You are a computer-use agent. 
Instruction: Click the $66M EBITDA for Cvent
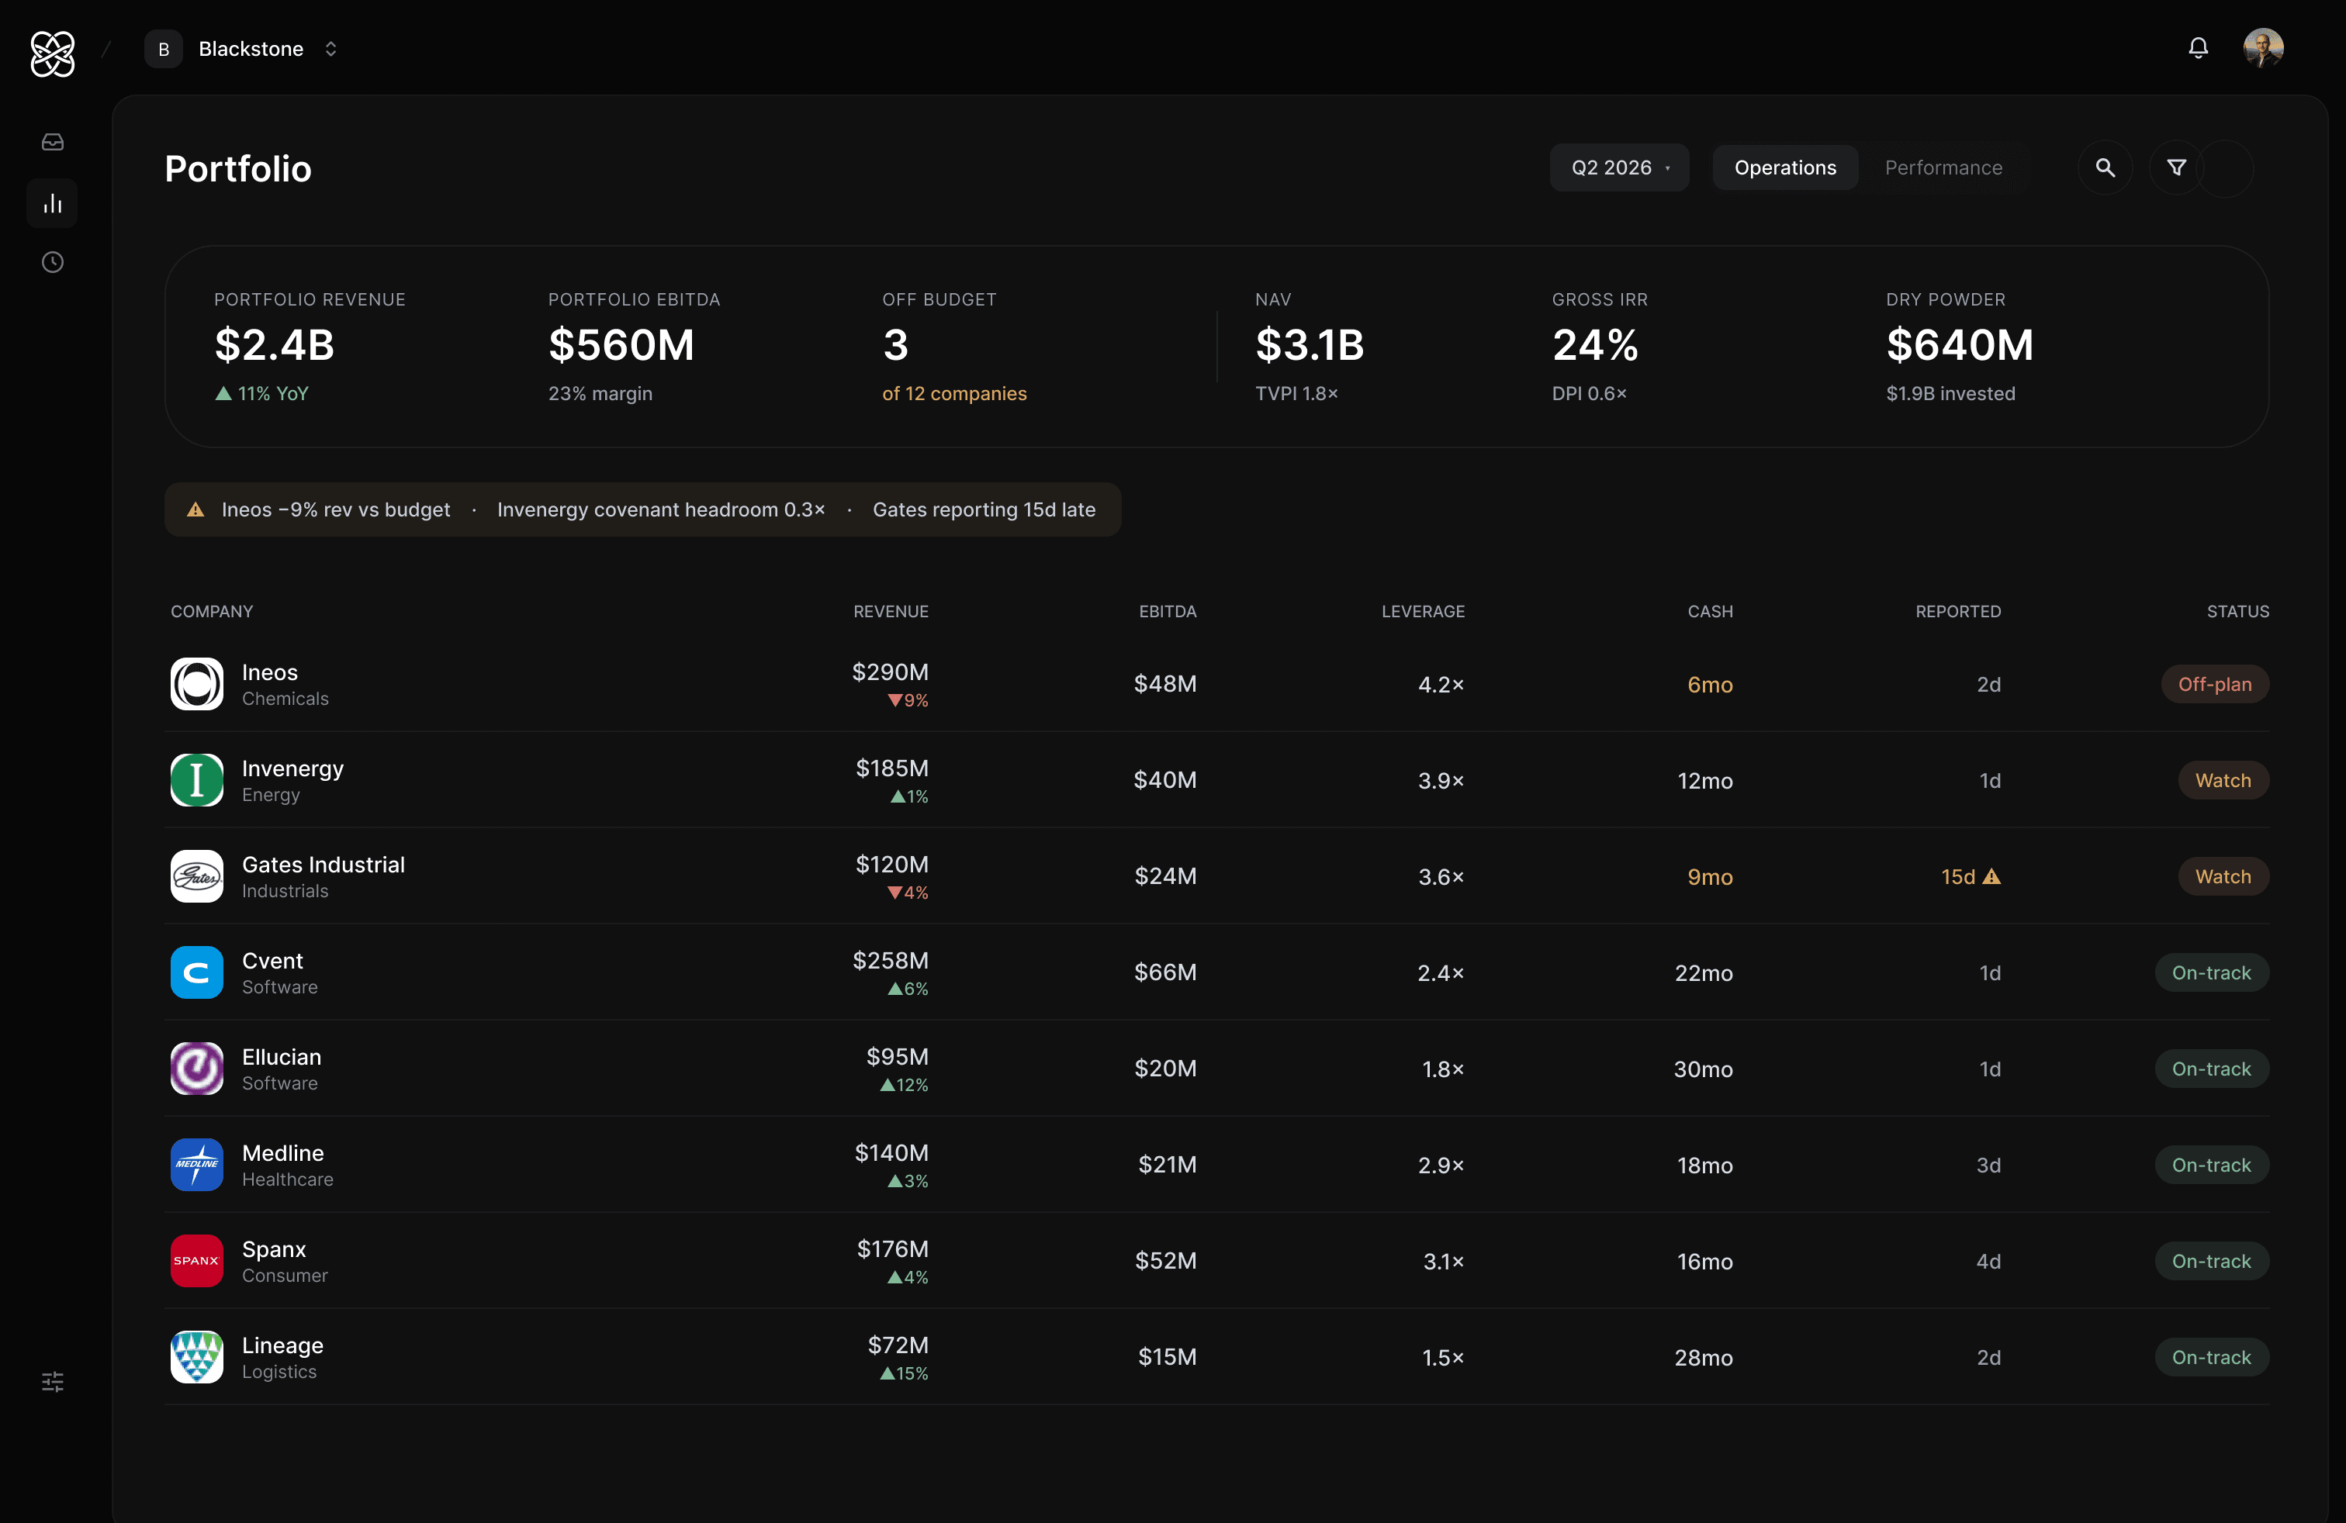pos(1165,973)
